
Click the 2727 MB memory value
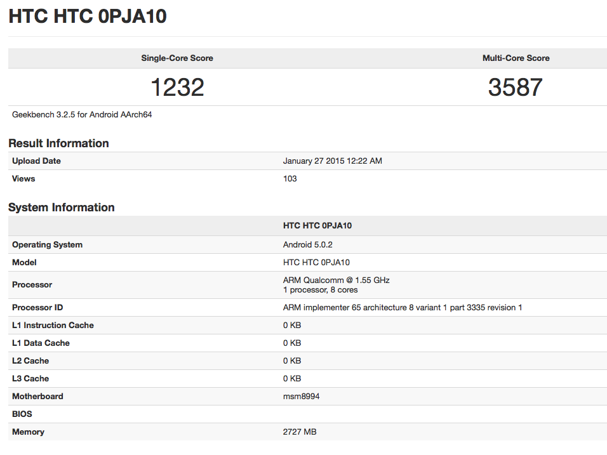(300, 432)
